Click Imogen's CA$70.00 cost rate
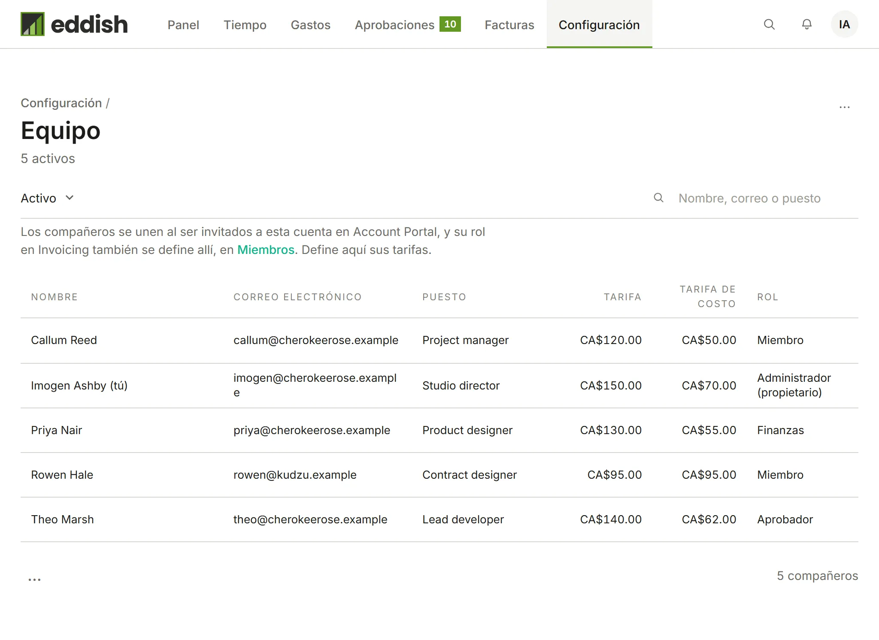The width and height of the screenshot is (879, 640). coord(709,386)
